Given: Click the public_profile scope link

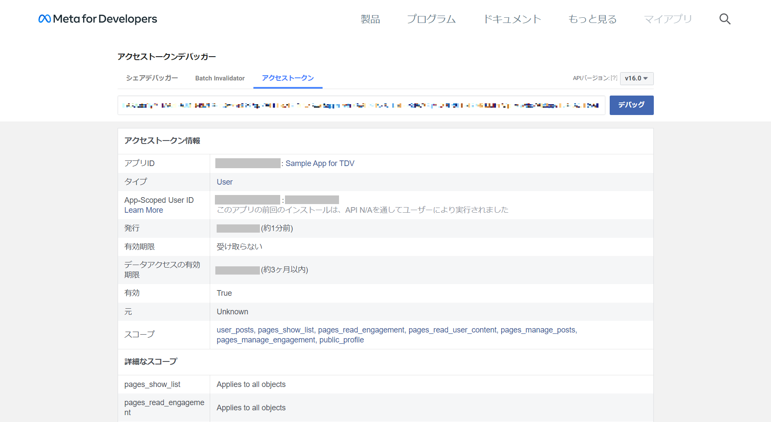Looking at the screenshot, I should (342, 340).
